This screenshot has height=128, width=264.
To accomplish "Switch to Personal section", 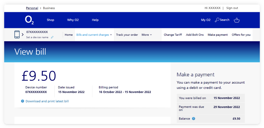I will pos(32,8).
